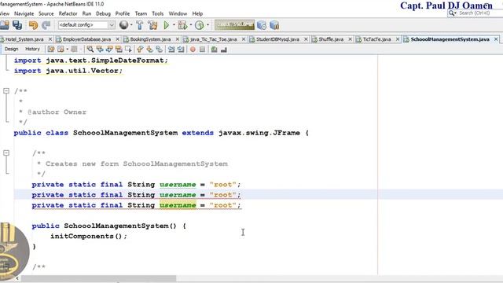Click the Comment icon in editor toolbar
Screen dimensions: 503x283
tap(215, 49)
